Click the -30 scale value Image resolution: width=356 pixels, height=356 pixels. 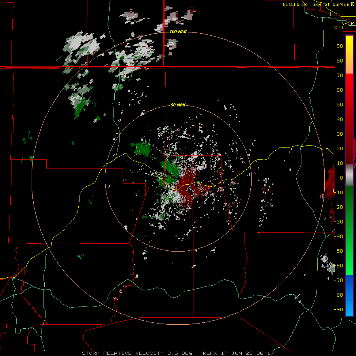338,222
